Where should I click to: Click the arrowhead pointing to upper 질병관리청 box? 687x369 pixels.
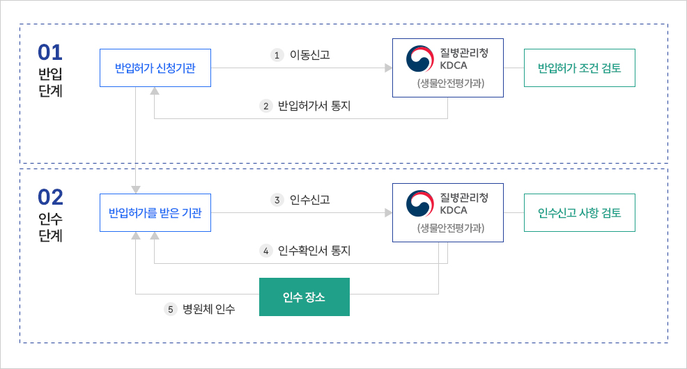tap(388, 68)
